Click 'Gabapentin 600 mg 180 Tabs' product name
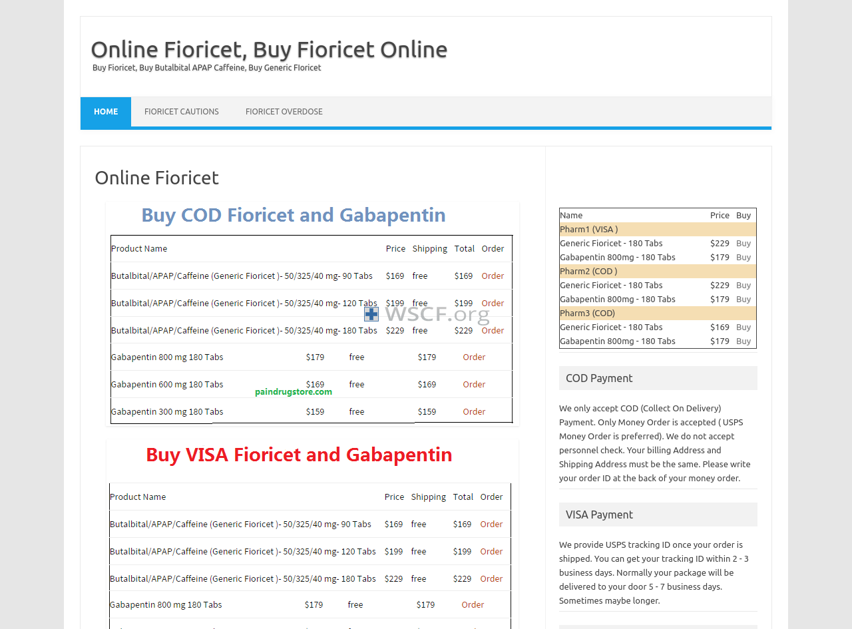This screenshot has width=852, height=629. (x=167, y=384)
